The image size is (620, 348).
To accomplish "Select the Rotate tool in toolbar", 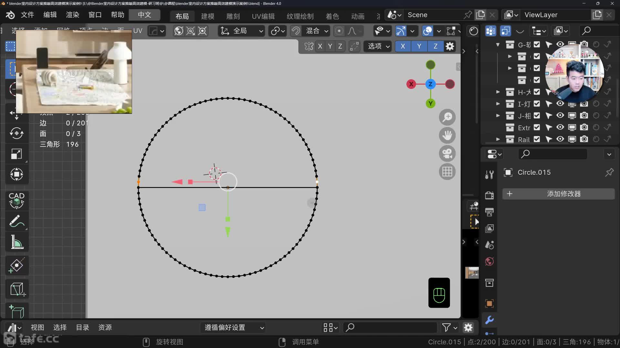I will (16, 133).
